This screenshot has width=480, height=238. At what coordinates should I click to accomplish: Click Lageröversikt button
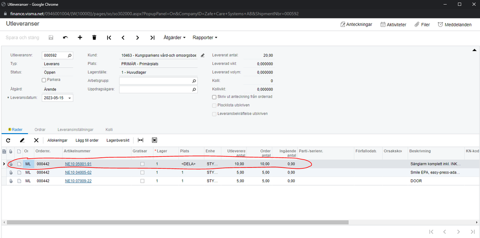coord(118,140)
